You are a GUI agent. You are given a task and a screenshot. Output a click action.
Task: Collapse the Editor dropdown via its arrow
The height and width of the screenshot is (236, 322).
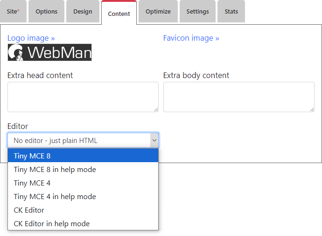154,140
